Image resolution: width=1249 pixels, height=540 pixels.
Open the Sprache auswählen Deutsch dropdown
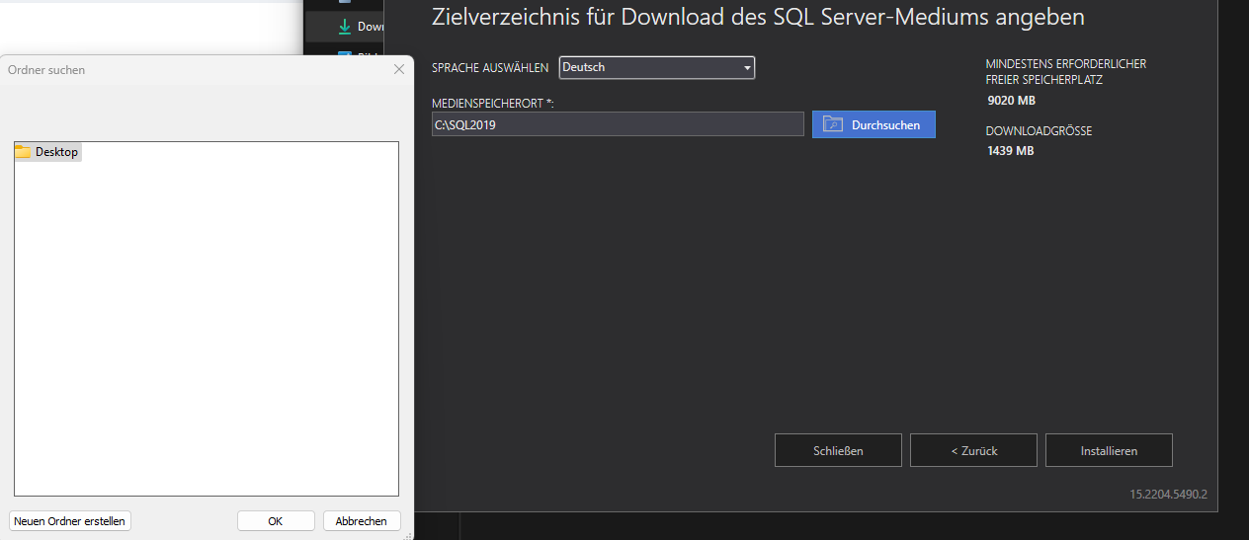[657, 67]
